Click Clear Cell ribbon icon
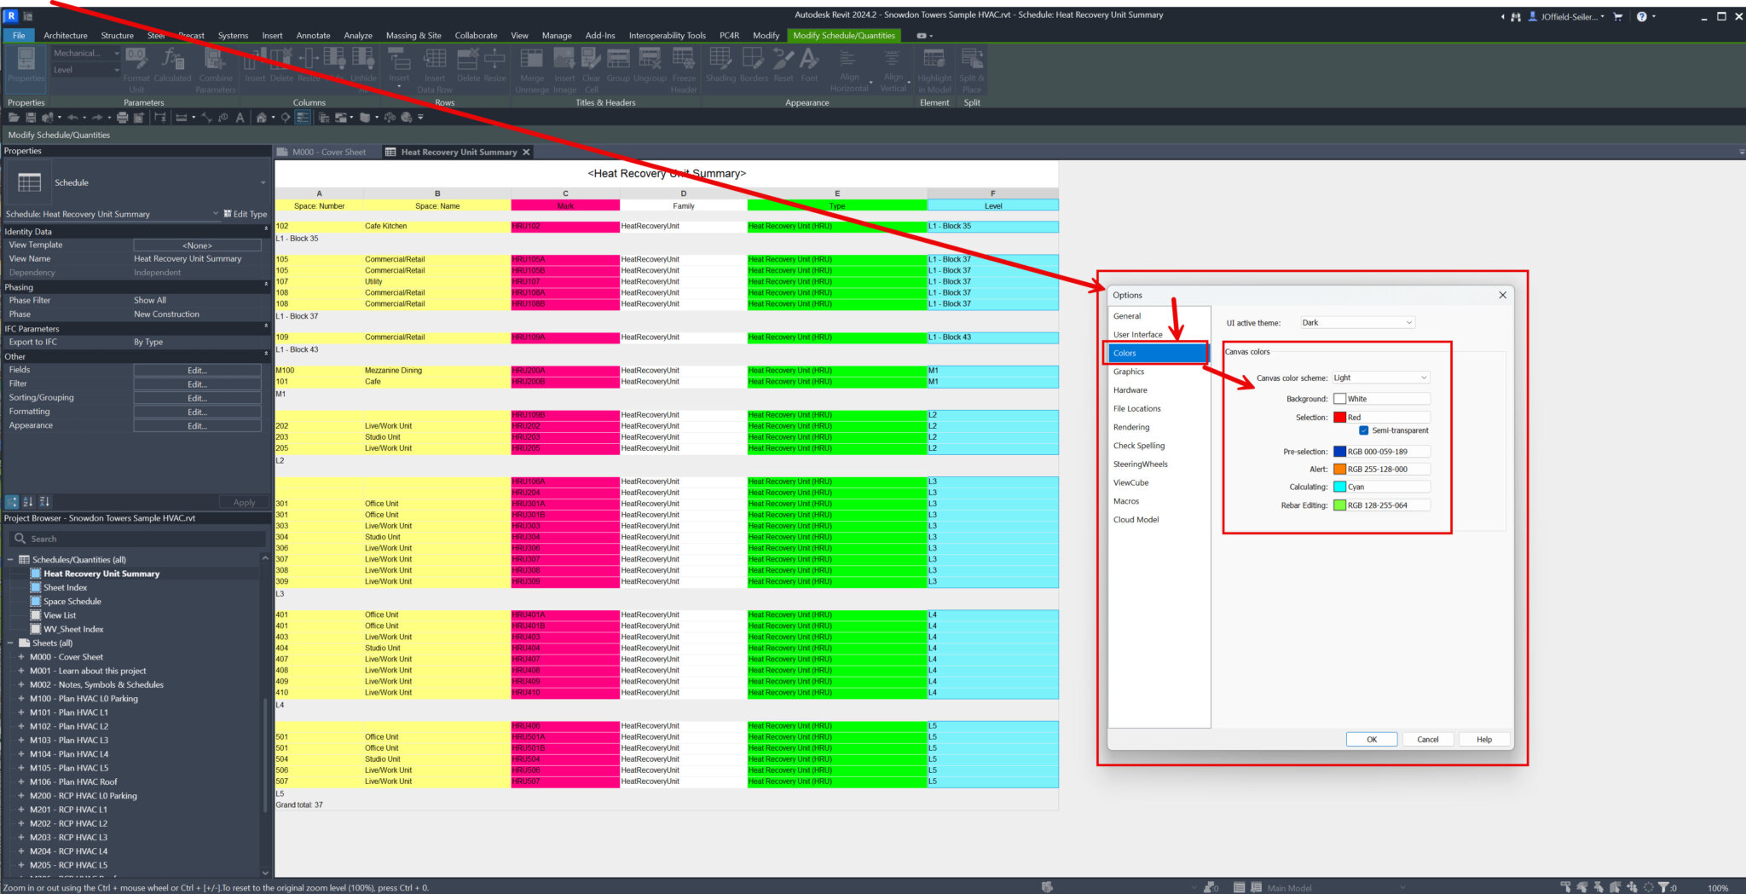The height and width of the screenshot is (894, 1746). coord(592,58)
